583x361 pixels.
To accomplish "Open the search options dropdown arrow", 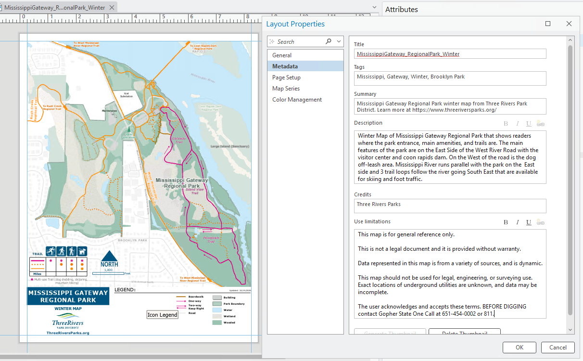I will (339, 41).
